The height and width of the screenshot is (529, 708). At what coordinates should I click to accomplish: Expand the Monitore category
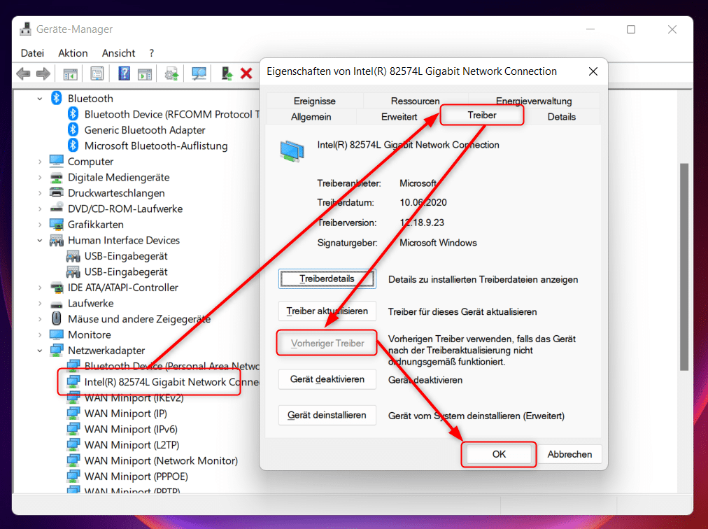(x=41, y=334)
